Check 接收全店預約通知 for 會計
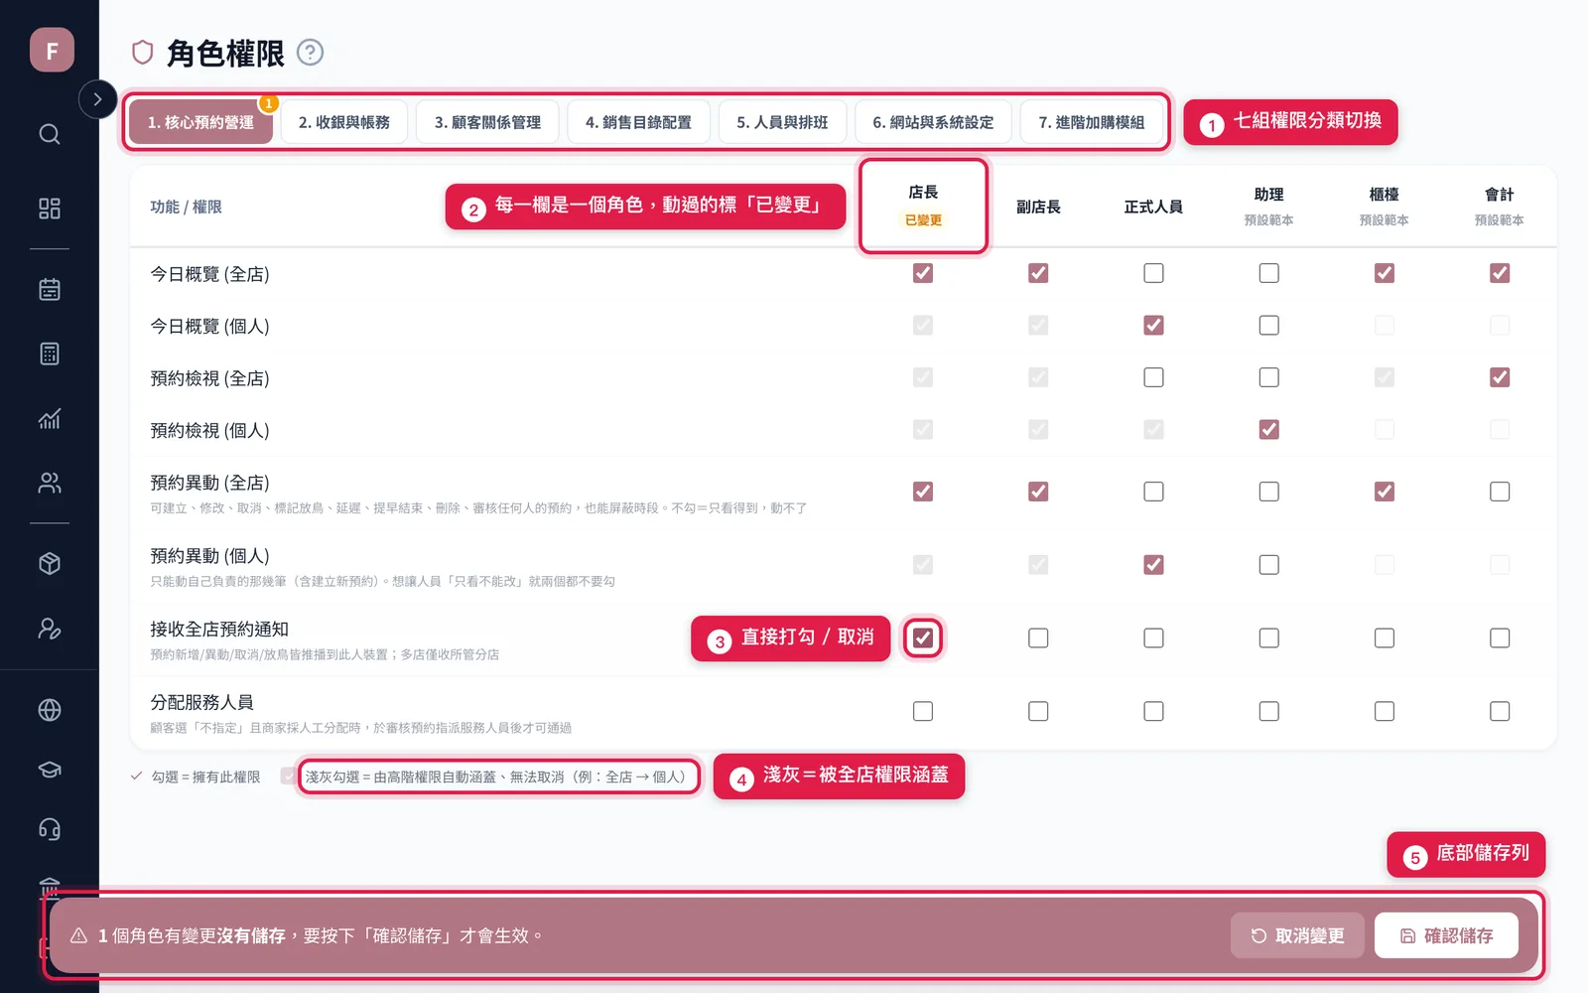The width and height of the screenshot is (1588, 993). pyautogui.click(x=1500, y=638)
